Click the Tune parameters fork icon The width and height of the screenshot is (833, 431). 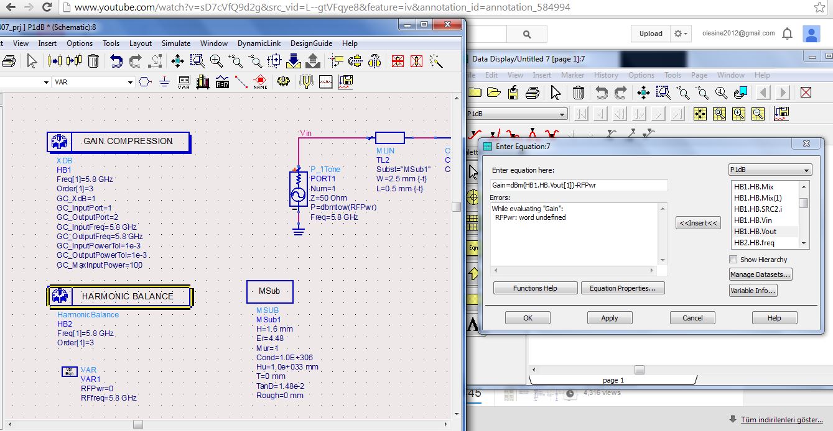pyautogui.click(x=307, y=82)
